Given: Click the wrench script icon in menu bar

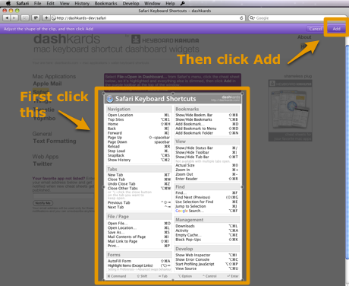Looking at the screenshot, I should 183,3.
